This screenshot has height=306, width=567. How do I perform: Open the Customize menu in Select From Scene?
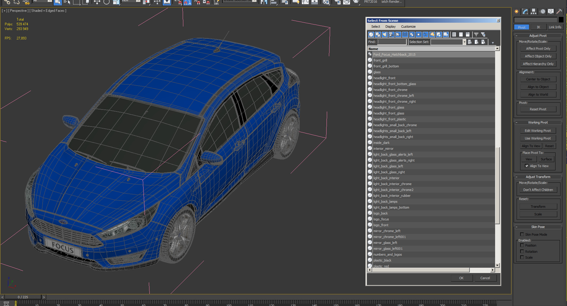tap(408, 27)
